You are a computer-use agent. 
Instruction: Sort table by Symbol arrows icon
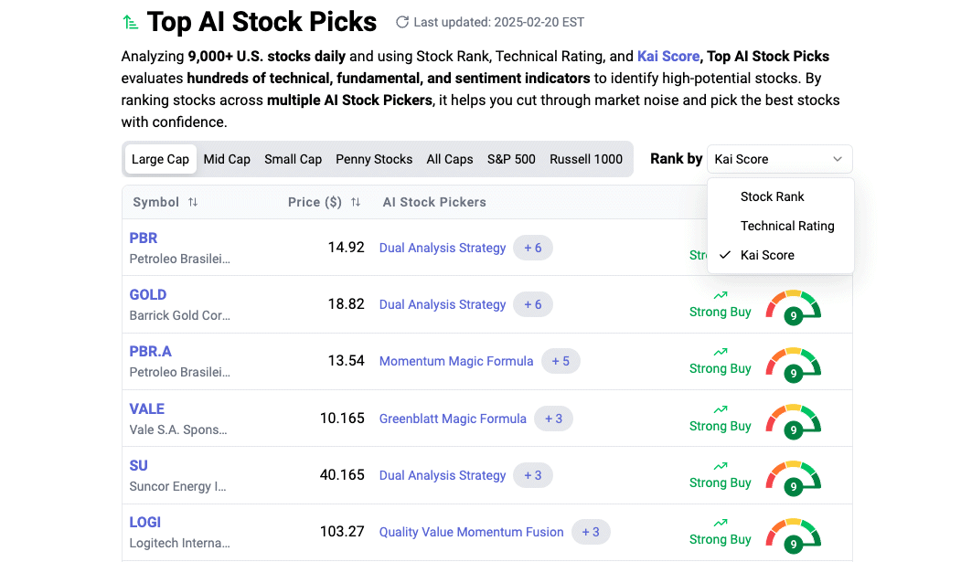[x=193, y=202]
